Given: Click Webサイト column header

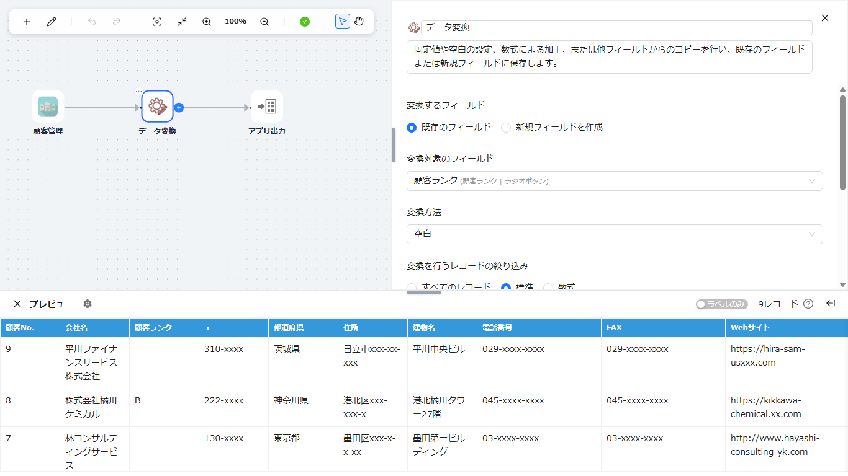Looking at the screenshot, I should point(787,328).
